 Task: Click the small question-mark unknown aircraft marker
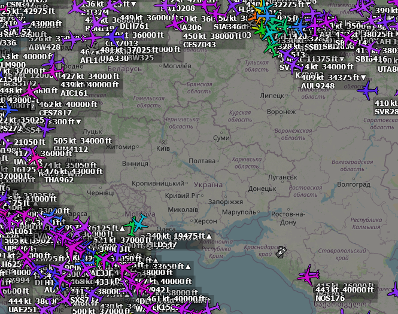32,106
